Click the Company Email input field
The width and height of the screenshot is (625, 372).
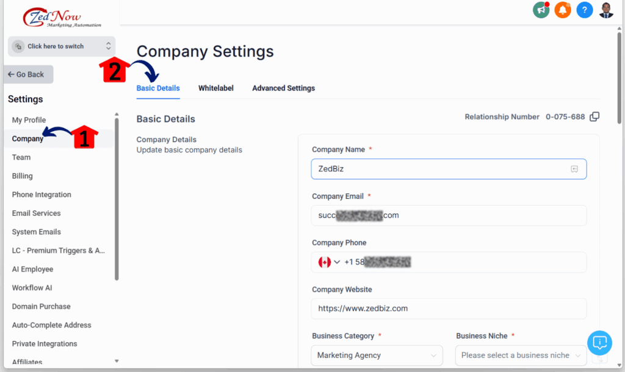point(449,215)
